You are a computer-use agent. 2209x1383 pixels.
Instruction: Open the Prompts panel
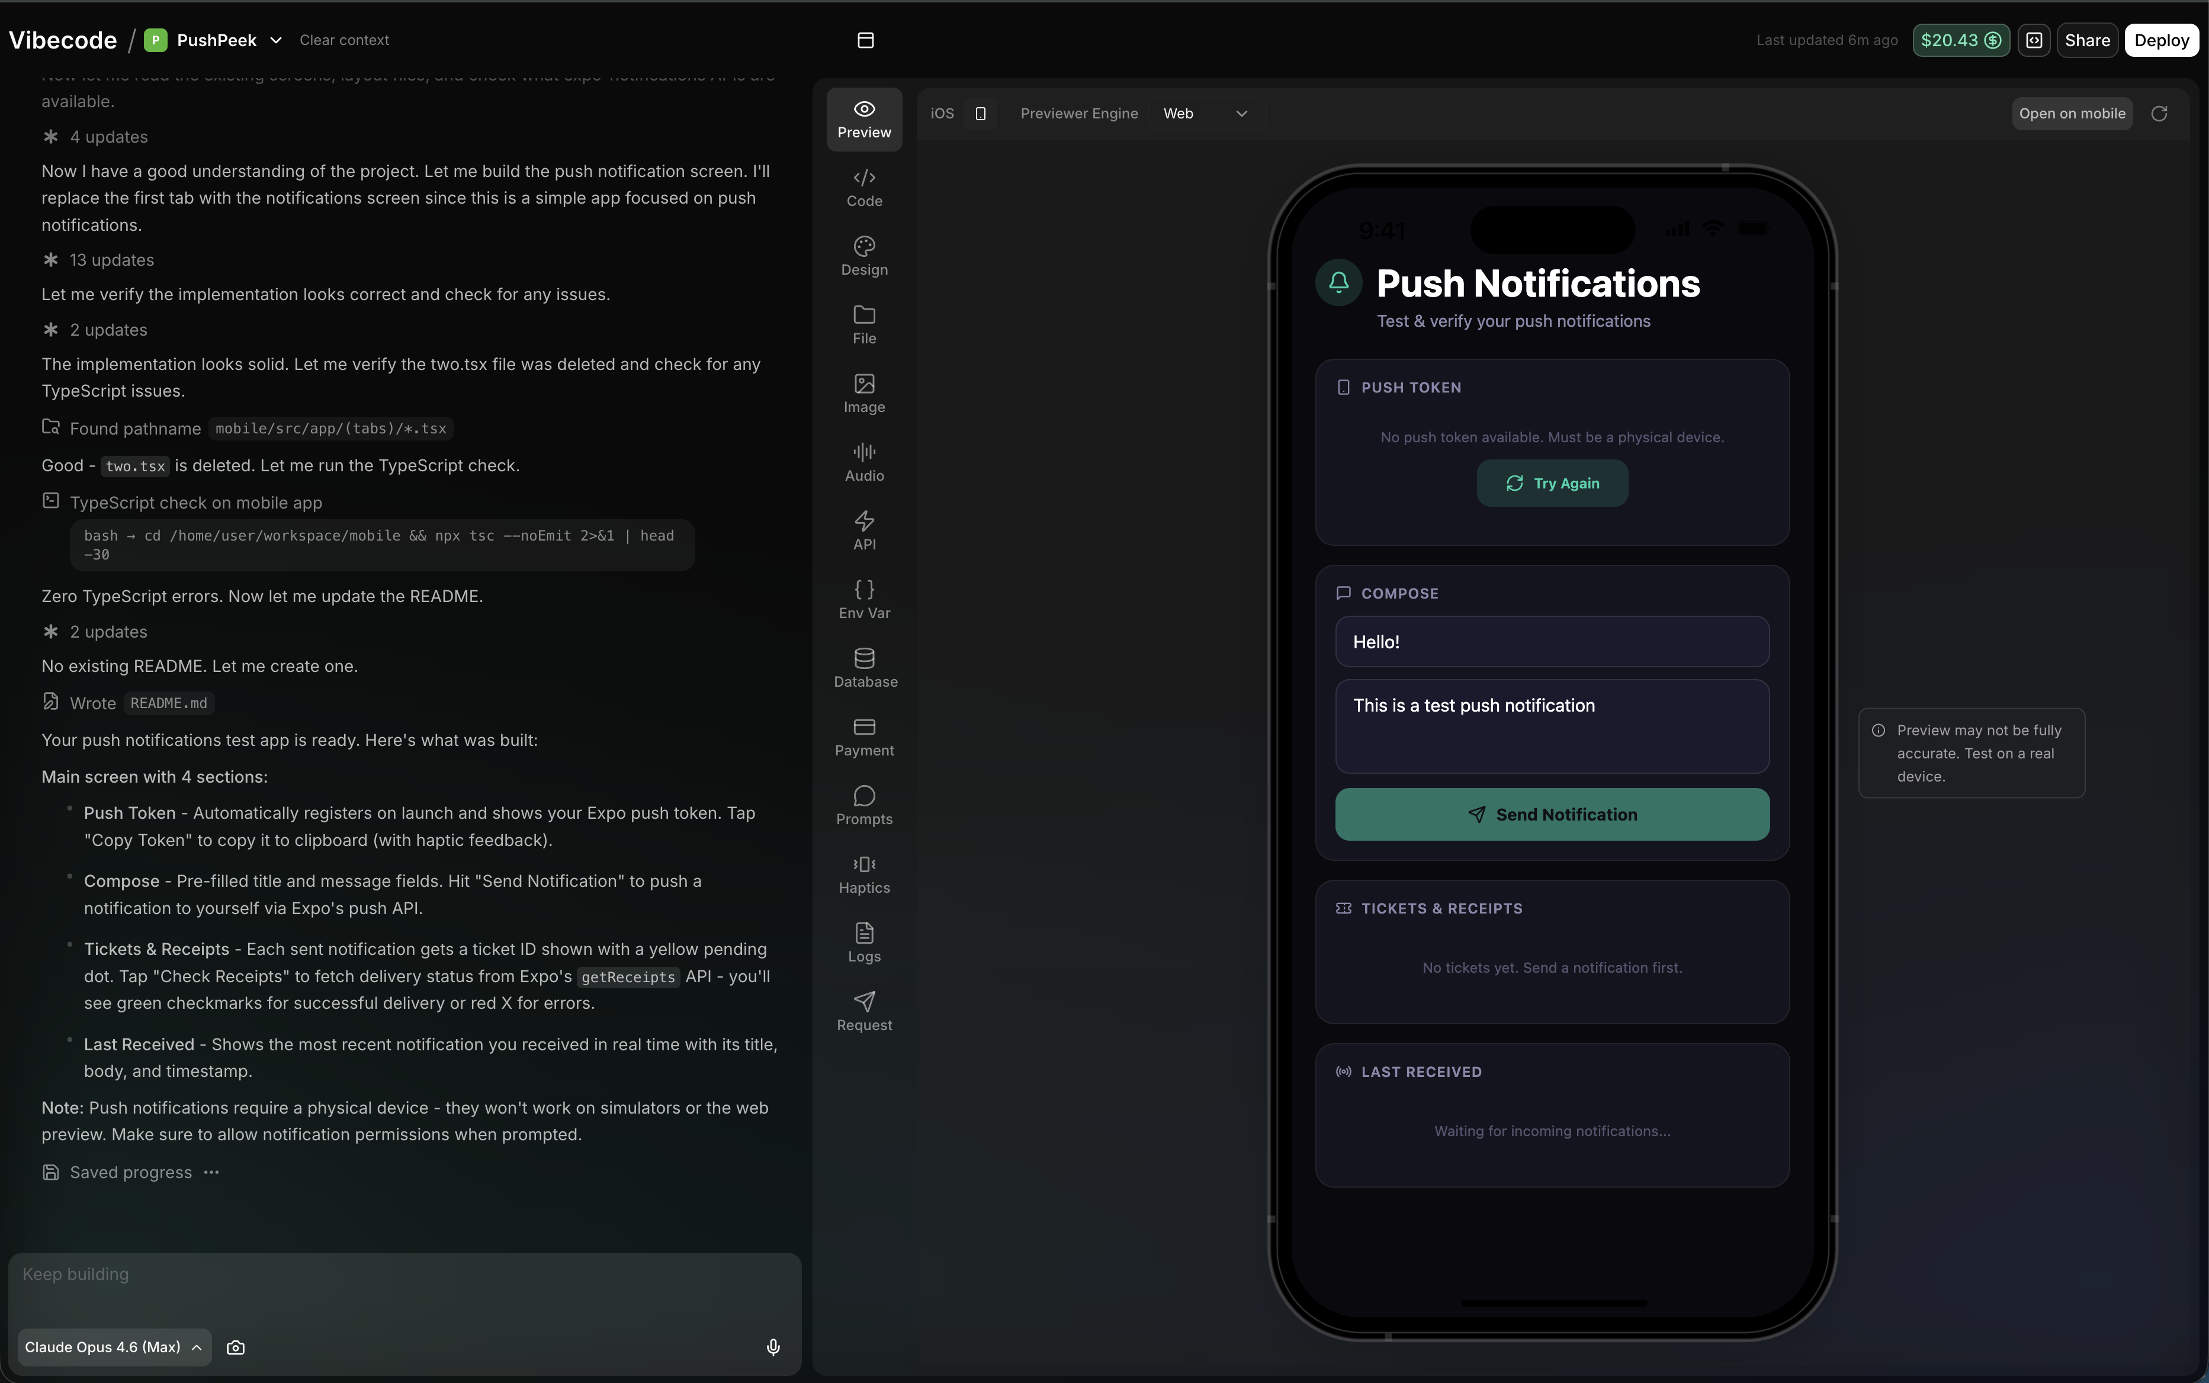coord(863,805)
